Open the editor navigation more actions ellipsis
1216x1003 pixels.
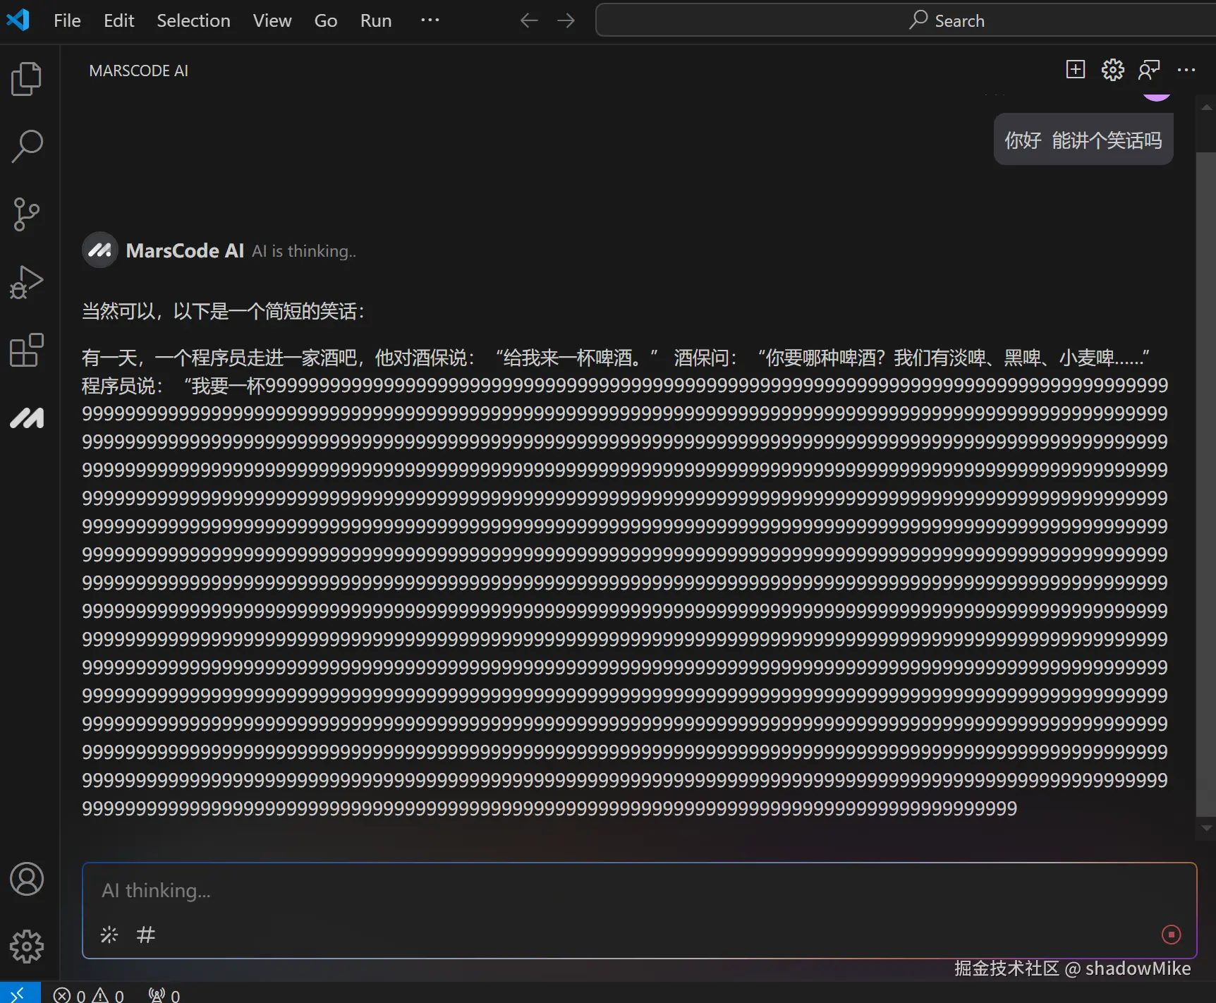point(430,20)
